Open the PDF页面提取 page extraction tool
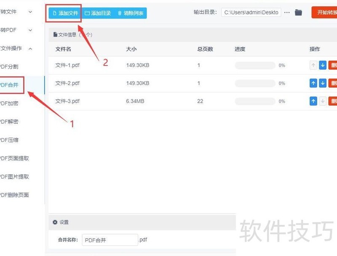Viewport: 337px width, 256px height. click(13, 158)
